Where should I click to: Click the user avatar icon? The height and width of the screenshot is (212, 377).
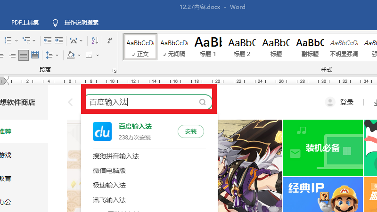pos(330,102)
